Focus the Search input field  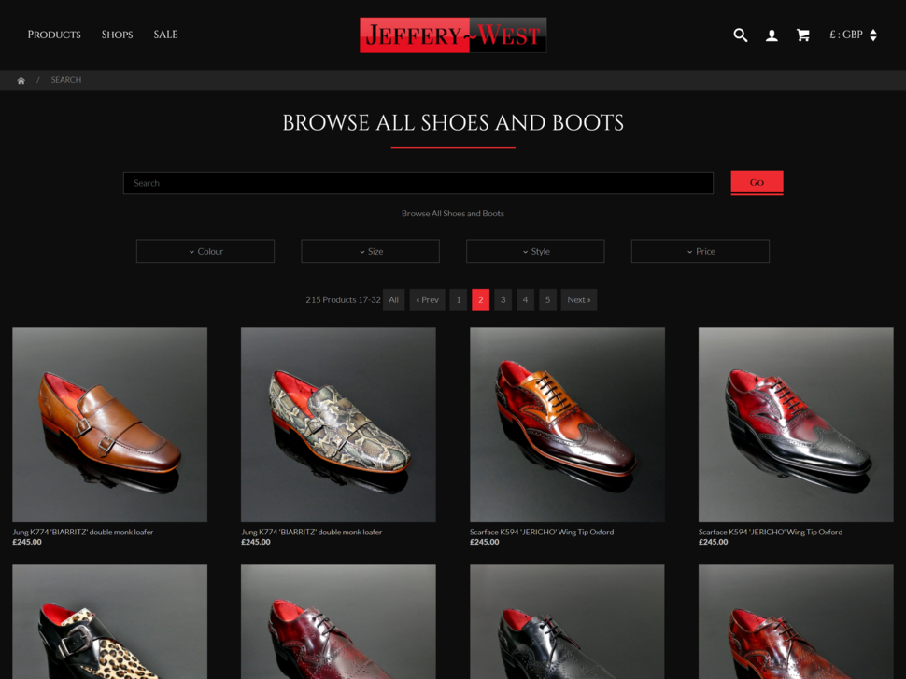click(418, 183)
